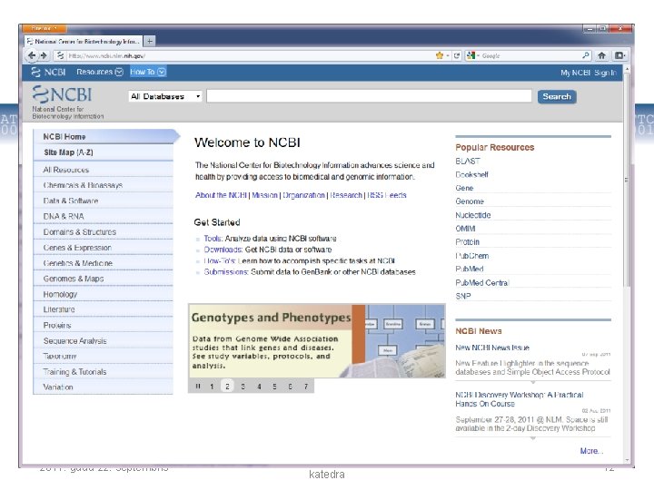The height and width of the screenshot is (490, 654).
Task: Open the search engine selector dropdown
Action: pyautogui.click(x=473, y=55)
